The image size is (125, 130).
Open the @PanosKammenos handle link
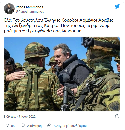30,12
